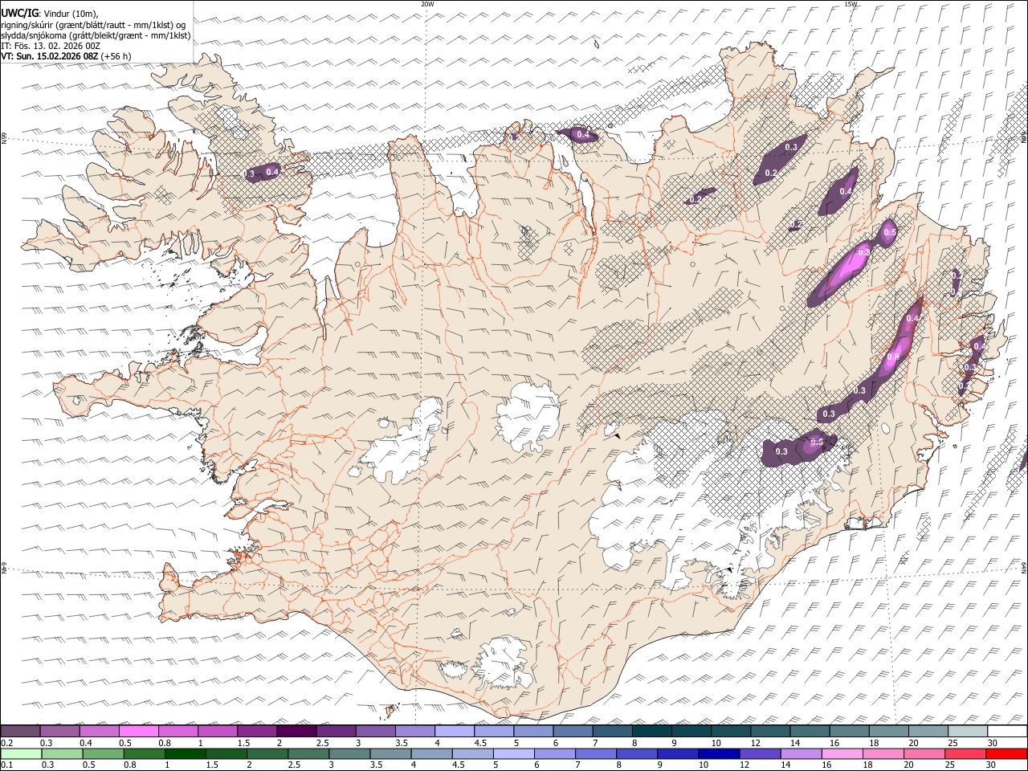This screenshot has width=1028, height=771.
Task: Click the white swatch labeled 30, upper legend row
Action: coord(1007,732)
